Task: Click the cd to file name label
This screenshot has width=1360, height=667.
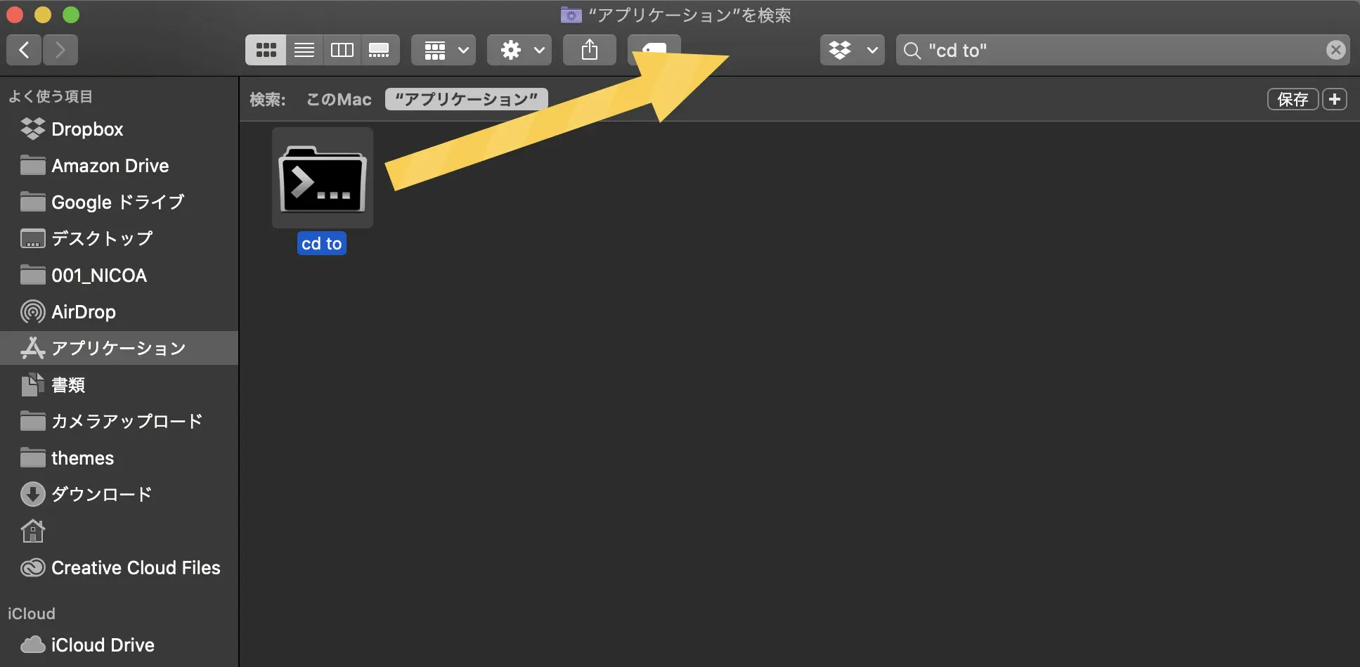Action: click(322, 243)
